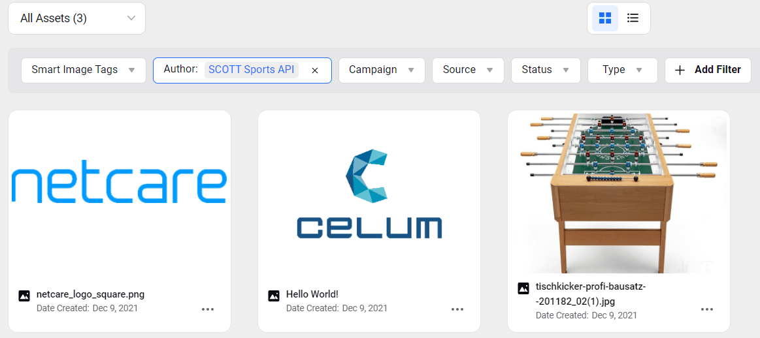Remove the Author filter with X

[315, 70]
